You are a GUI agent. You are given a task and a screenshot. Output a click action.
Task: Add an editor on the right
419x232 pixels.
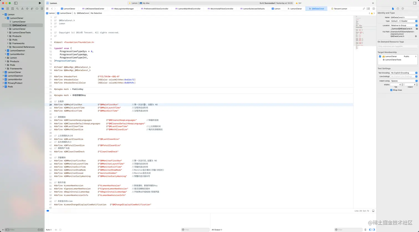click(374, 9)
